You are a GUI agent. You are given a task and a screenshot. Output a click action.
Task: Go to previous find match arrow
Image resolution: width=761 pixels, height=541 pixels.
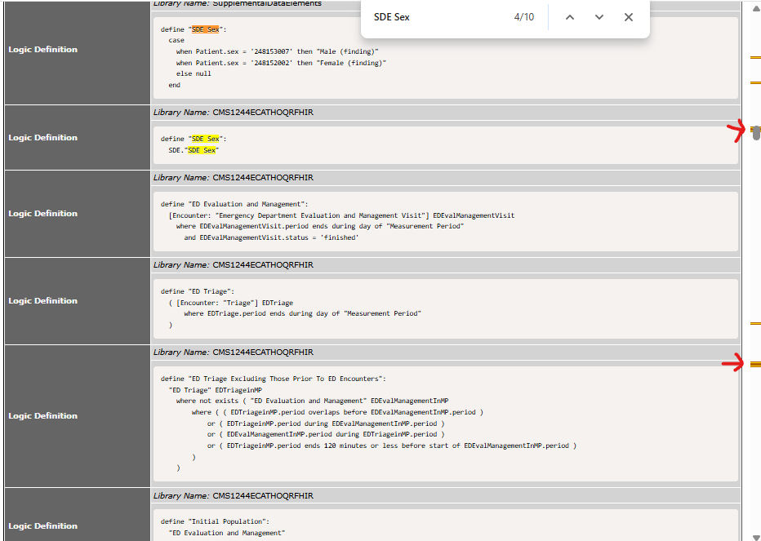(x=570, y=17)
